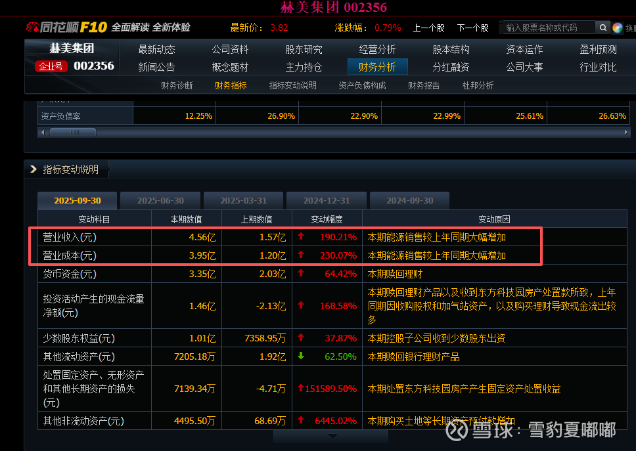Open 公司资料 menu item
The image size is (636, 451).
230,49
